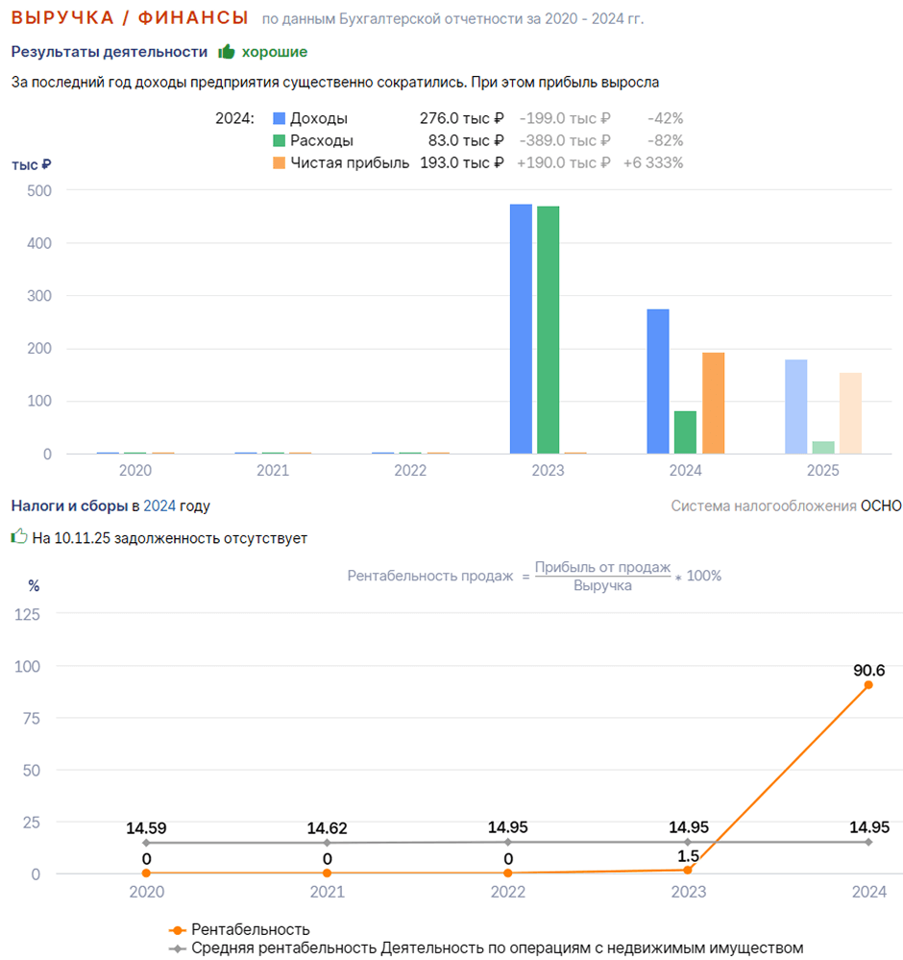Click the net profit value «193.0 тыс ₽»

click(x=462, y=162)
